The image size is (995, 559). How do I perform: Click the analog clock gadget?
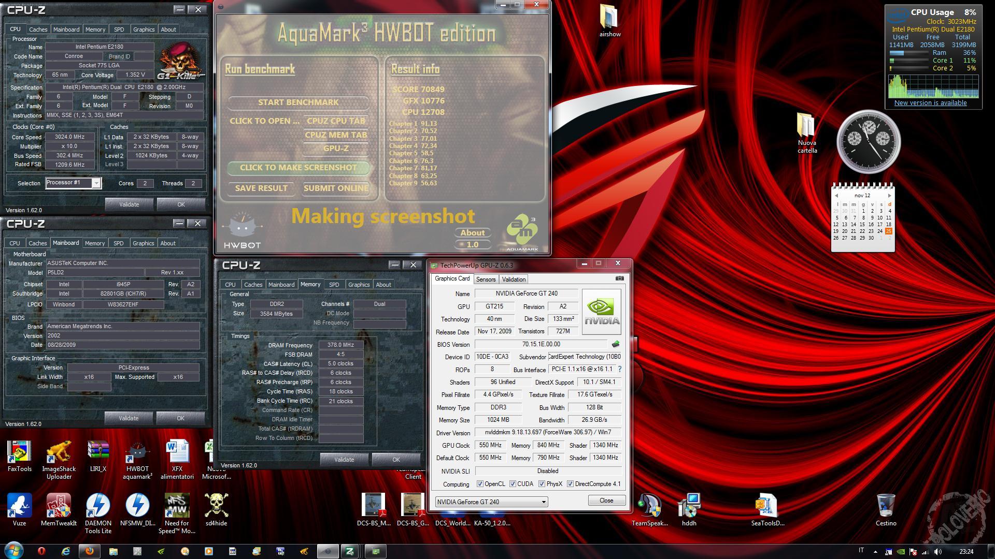(869, 141)
